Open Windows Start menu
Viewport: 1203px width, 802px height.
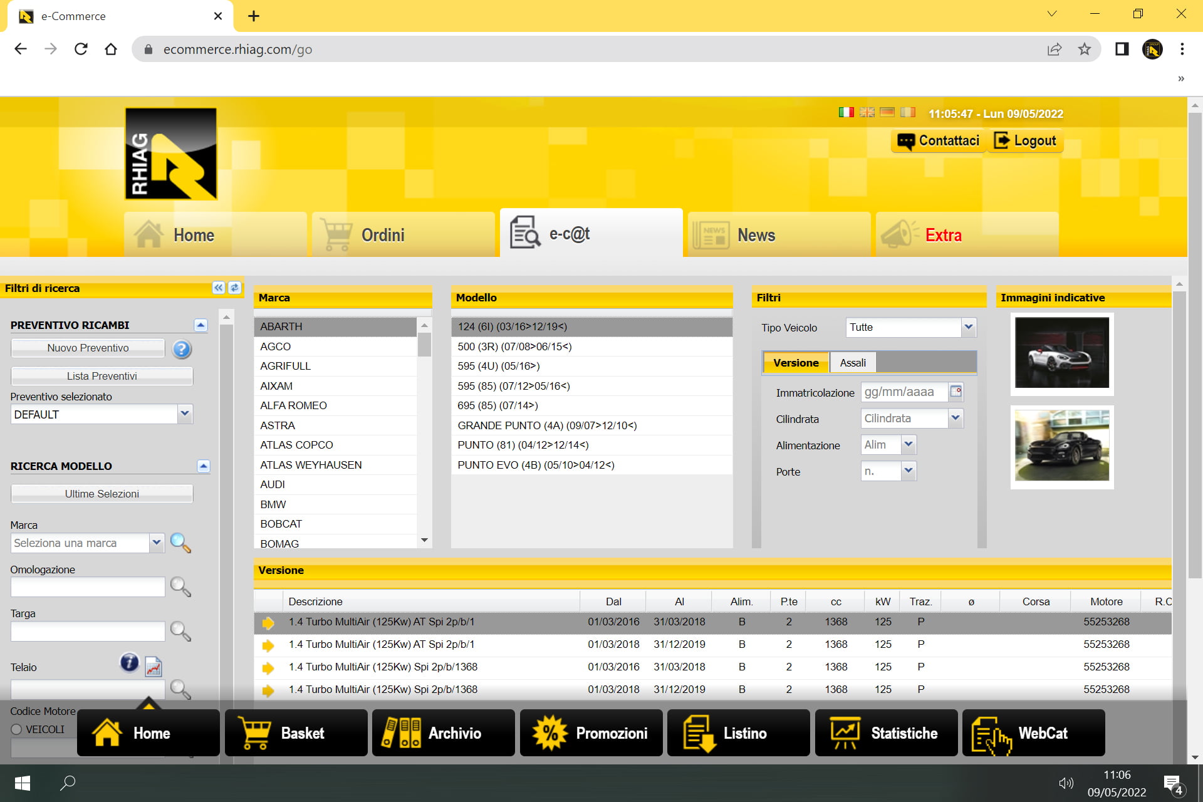pos(23,783)
